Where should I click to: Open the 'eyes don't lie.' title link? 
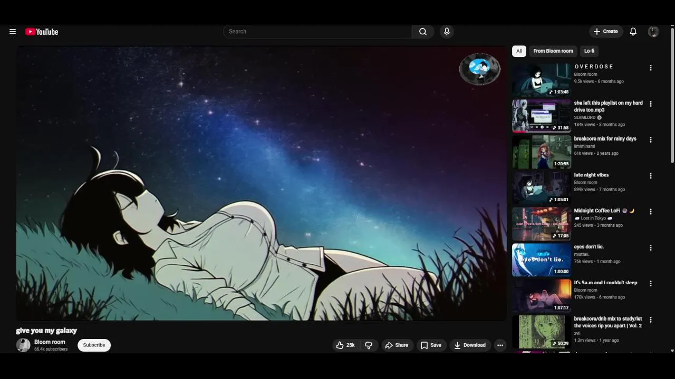click(589, 247)
